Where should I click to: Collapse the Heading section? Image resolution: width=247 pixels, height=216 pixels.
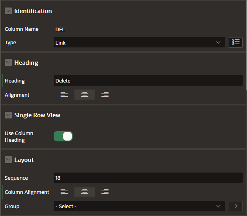click(x=8, y=62)
